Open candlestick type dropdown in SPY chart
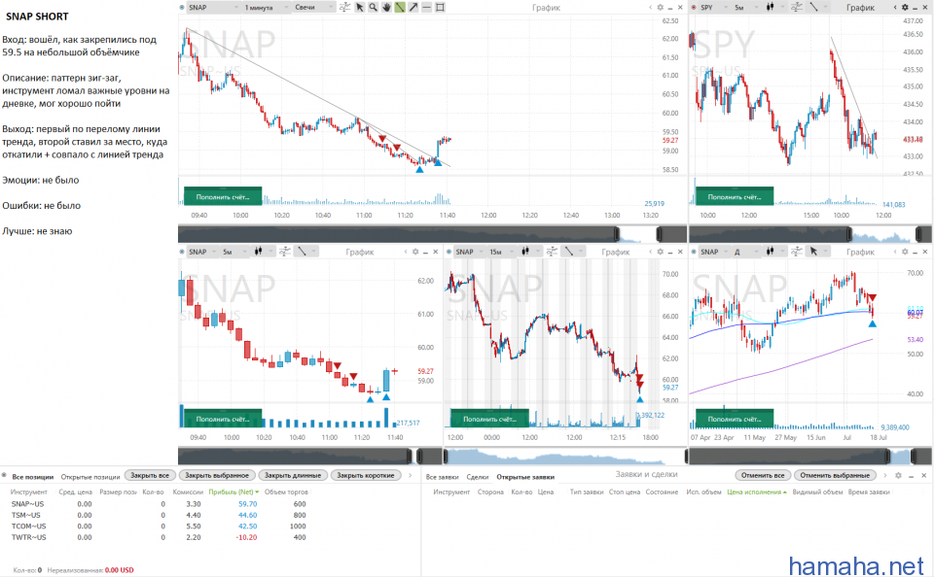Screen dimensions: 934x577 coord(774,7)
